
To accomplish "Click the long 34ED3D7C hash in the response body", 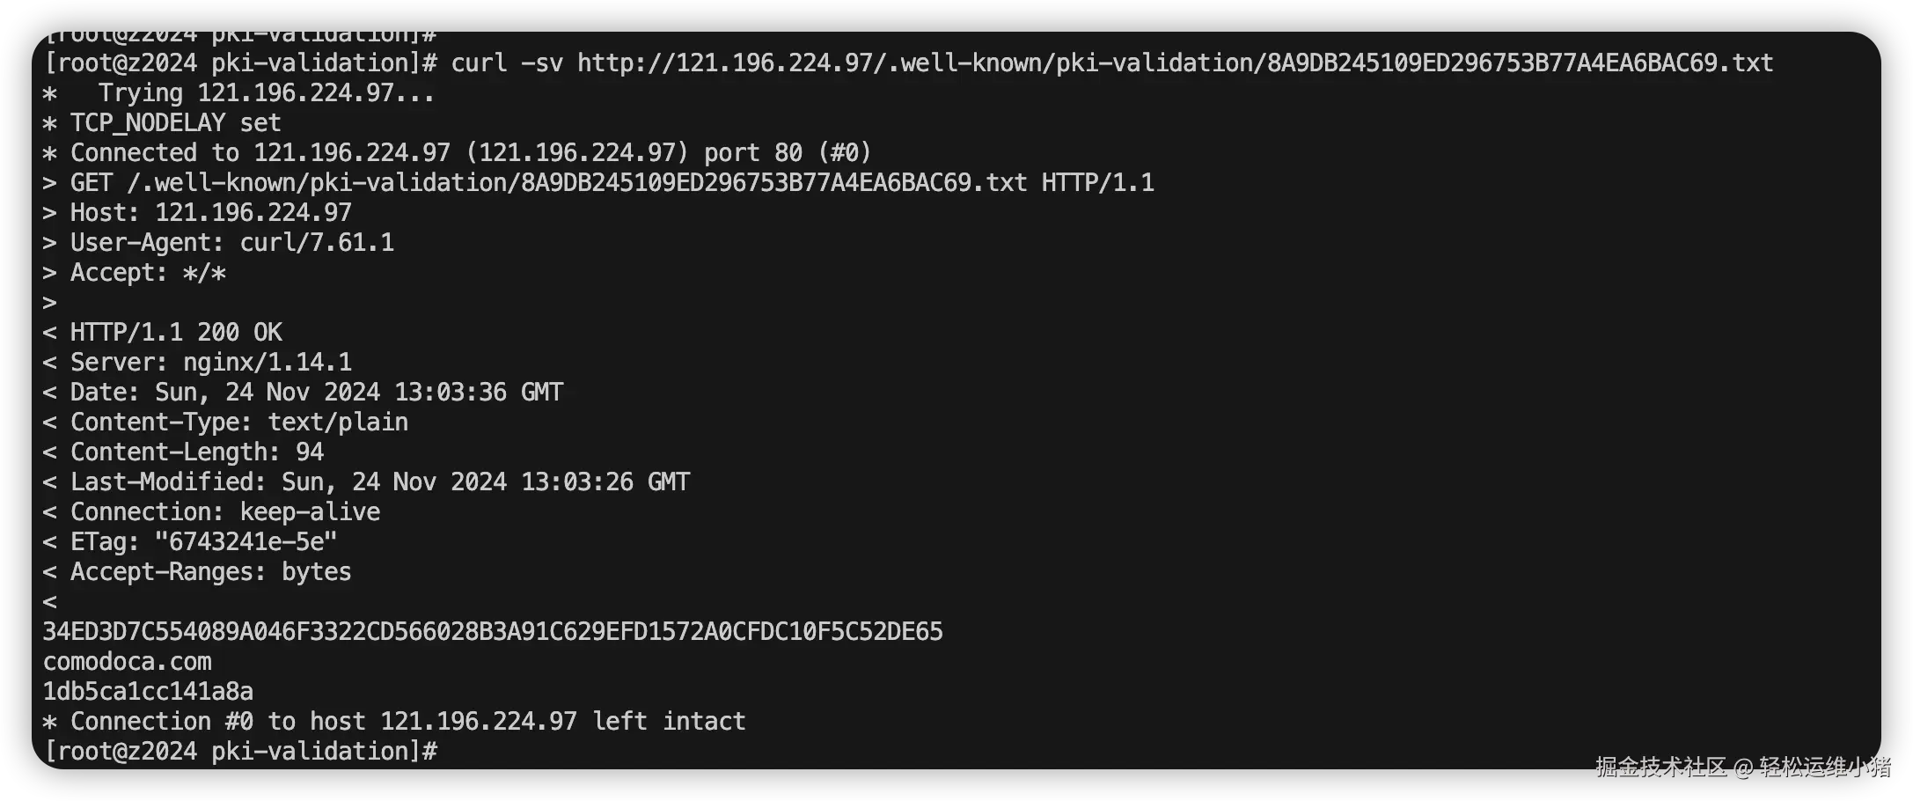I will (x=492, y=632).
